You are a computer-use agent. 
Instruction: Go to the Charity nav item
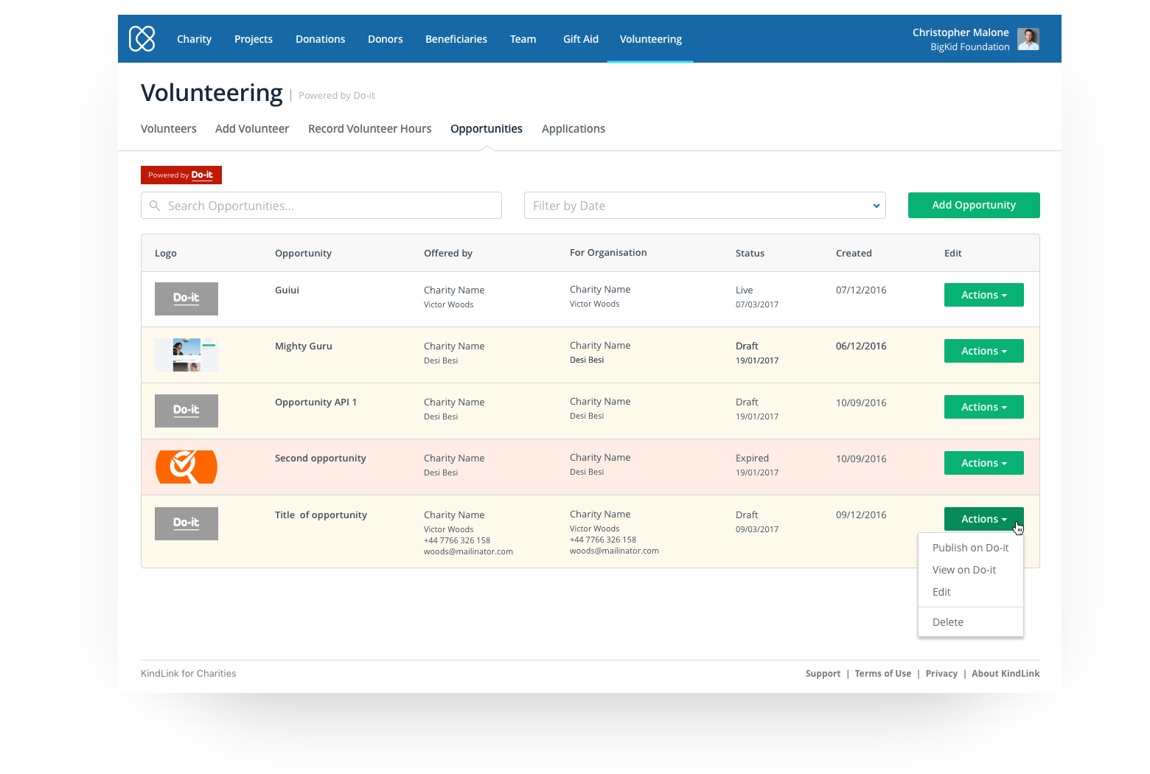point(194,39)
